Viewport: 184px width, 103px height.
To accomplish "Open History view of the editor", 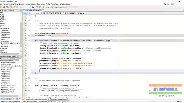I will point(37,13).
